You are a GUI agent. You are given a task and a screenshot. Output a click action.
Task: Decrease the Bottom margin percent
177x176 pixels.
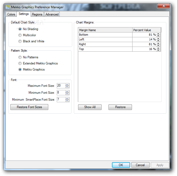(x=158, y=36)
